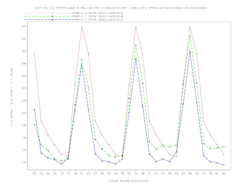The height and width of the screenshot is (189, 244).
Task: Click y-axis tick label 14
Action: (24, 150)
